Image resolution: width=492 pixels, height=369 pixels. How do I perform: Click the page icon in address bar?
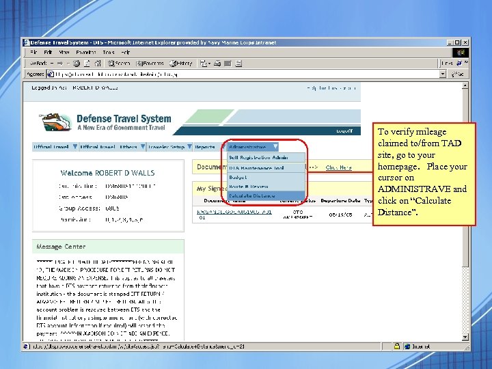pos(50,74)
